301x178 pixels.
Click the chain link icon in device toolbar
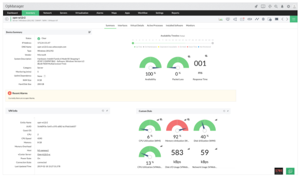(x=250, y=19)
